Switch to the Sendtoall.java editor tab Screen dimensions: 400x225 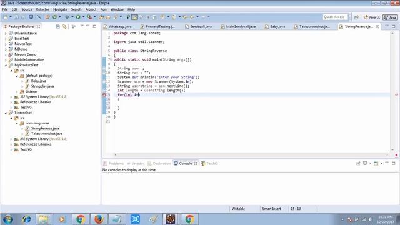coord(199,26)
